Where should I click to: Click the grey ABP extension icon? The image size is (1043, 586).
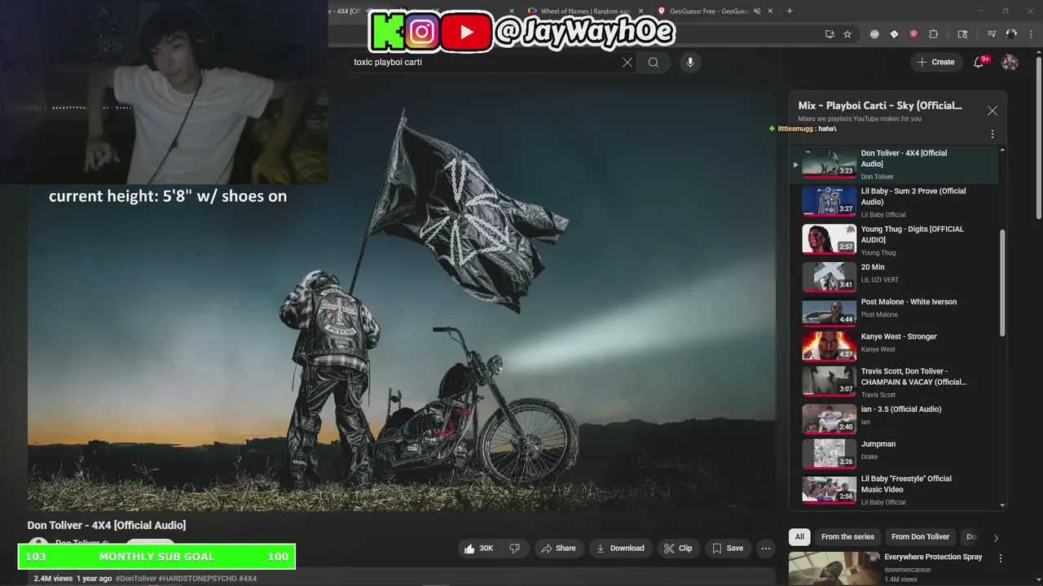(x=874, y=34)
